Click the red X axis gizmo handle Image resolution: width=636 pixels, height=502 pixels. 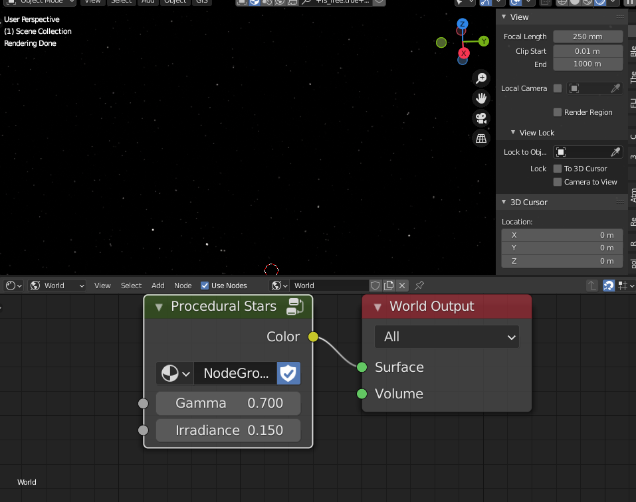coord(464,53)
